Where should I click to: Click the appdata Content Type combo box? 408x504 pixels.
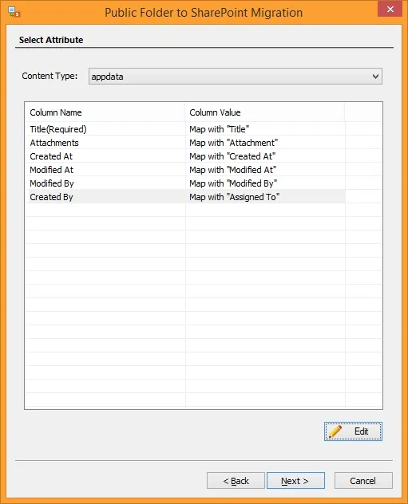(236, 77)
